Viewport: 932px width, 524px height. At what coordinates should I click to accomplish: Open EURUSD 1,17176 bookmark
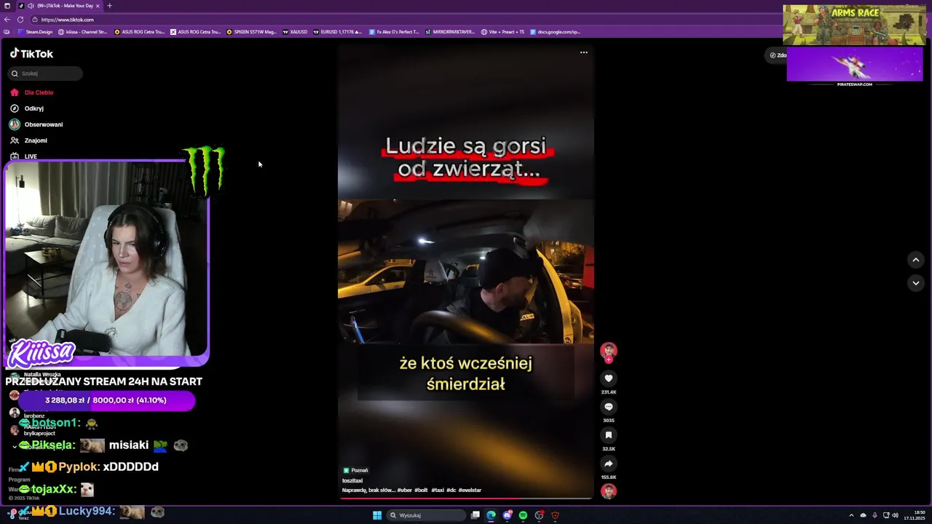[x=338, y=32]
